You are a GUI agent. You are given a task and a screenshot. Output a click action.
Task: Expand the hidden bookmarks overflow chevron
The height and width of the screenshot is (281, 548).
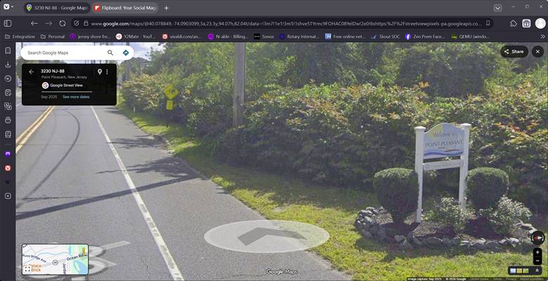coord(542,36)
